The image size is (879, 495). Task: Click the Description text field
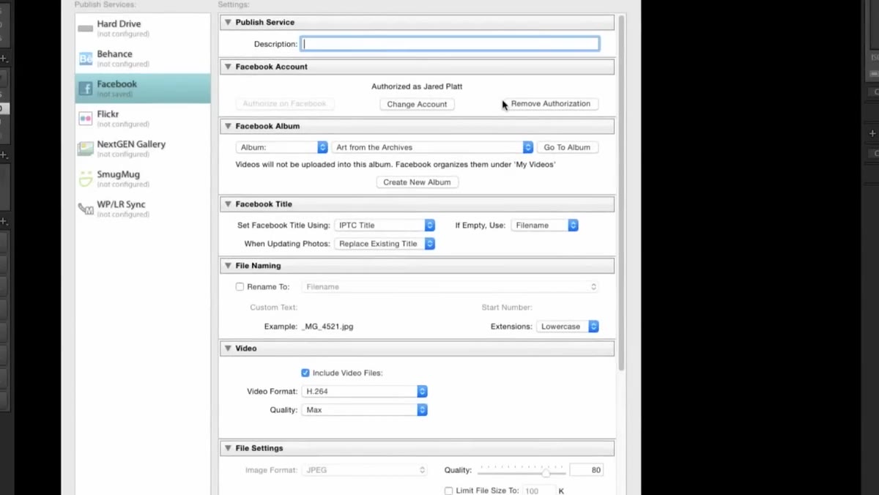click(x=450, y=44)
